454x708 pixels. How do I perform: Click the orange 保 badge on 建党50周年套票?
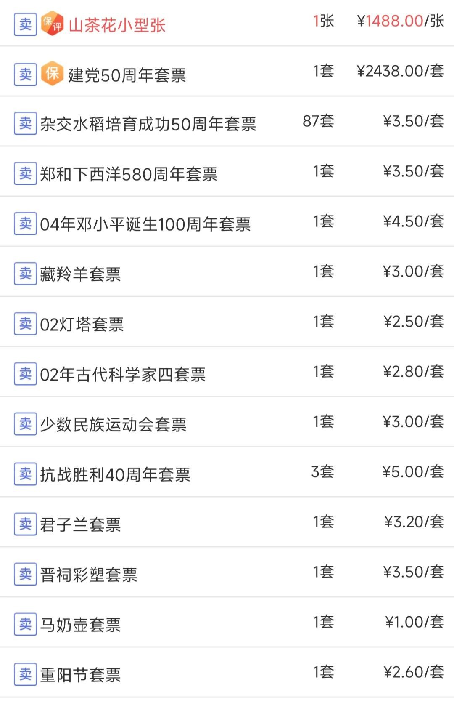[x=52, y=74]
